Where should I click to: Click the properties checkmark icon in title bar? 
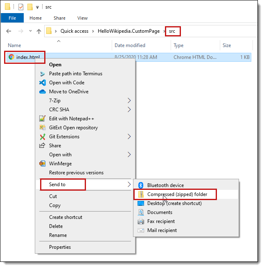click(x=21, y=7)
